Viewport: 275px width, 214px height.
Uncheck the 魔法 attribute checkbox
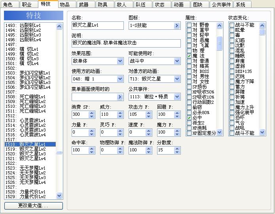click(189, 56)
